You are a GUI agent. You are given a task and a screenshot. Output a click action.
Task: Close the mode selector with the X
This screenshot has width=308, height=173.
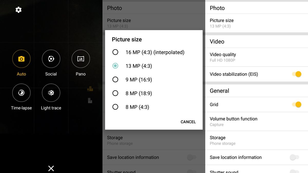[x=51, y=168]
